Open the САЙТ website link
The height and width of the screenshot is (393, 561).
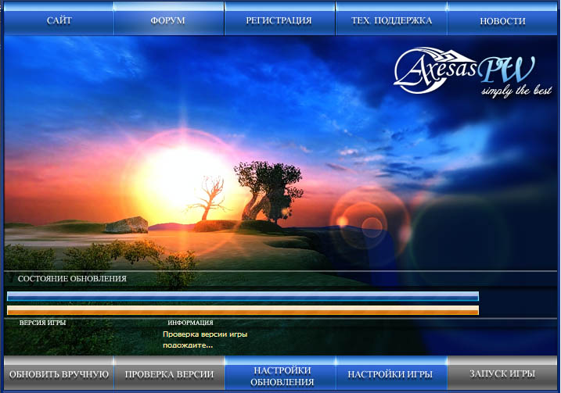(x=59, y=20)
